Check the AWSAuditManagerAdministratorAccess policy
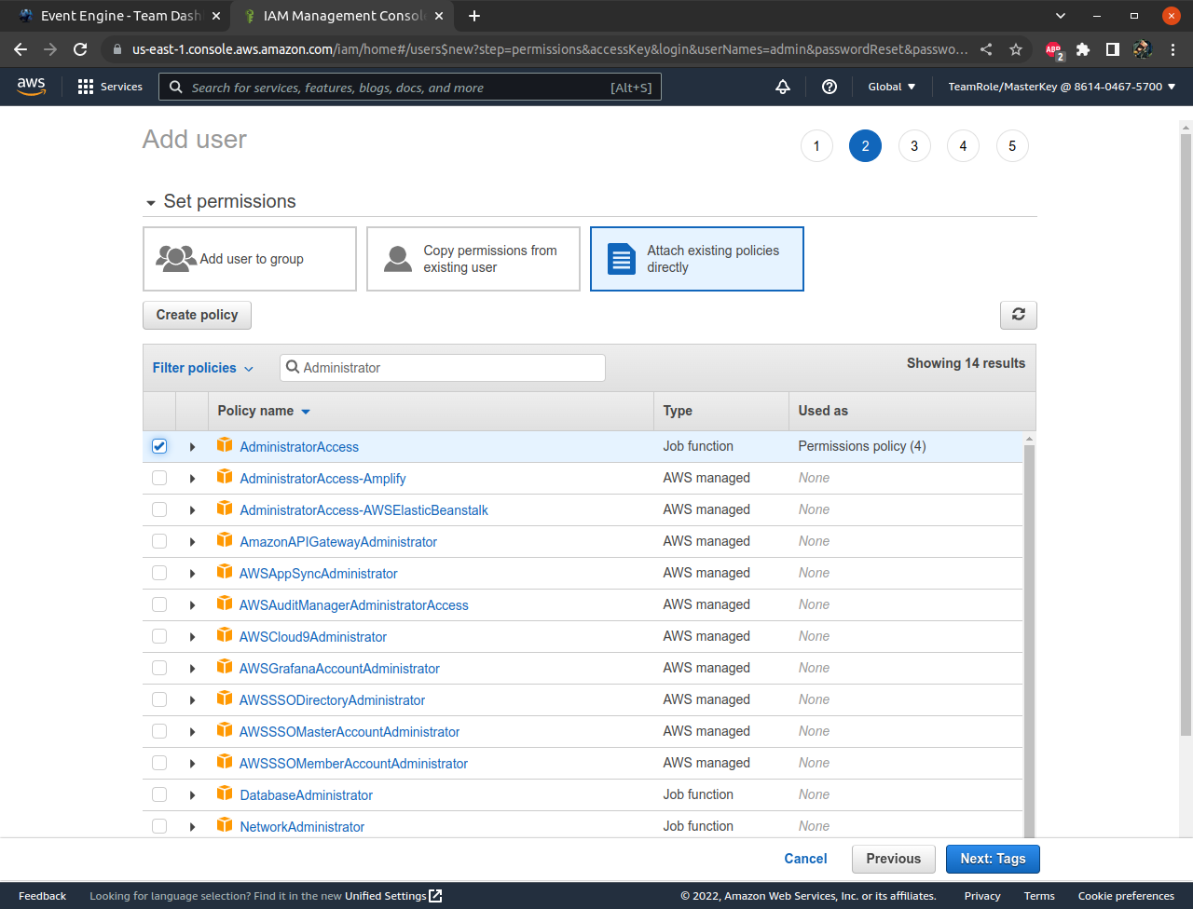Image resolution: width=1193 pixels, height=909 pixels. [159, 604]
